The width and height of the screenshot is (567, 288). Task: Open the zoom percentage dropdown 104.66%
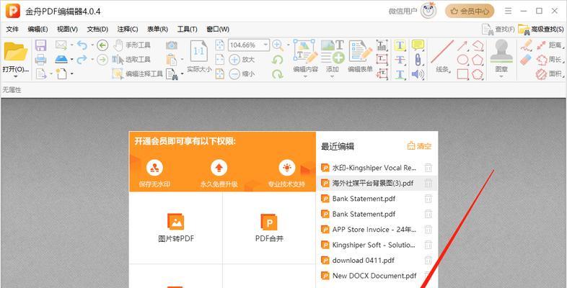[x=265, y=45]
